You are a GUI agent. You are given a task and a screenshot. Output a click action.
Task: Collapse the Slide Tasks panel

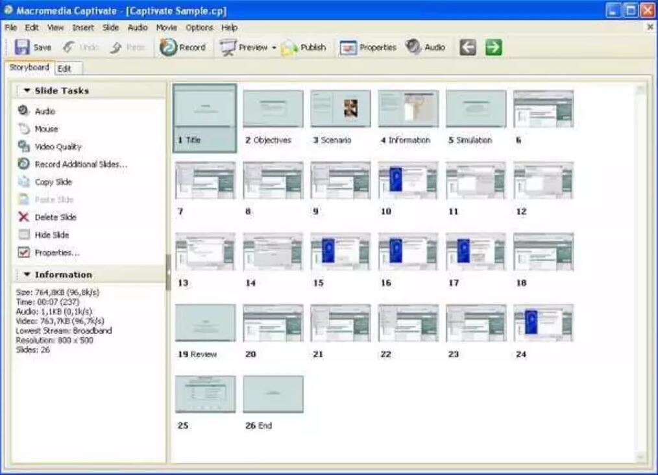point(27,90)
